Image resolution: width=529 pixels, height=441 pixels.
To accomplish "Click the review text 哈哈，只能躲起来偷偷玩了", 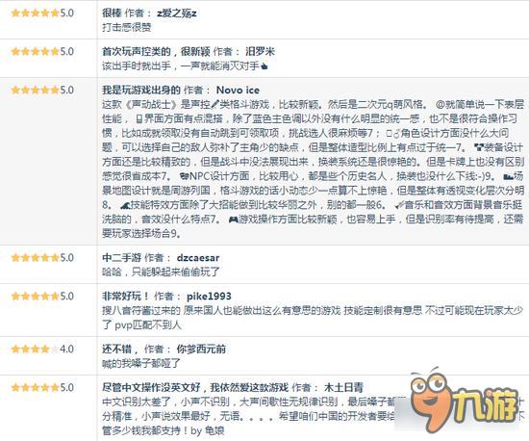I will (161, 272).
